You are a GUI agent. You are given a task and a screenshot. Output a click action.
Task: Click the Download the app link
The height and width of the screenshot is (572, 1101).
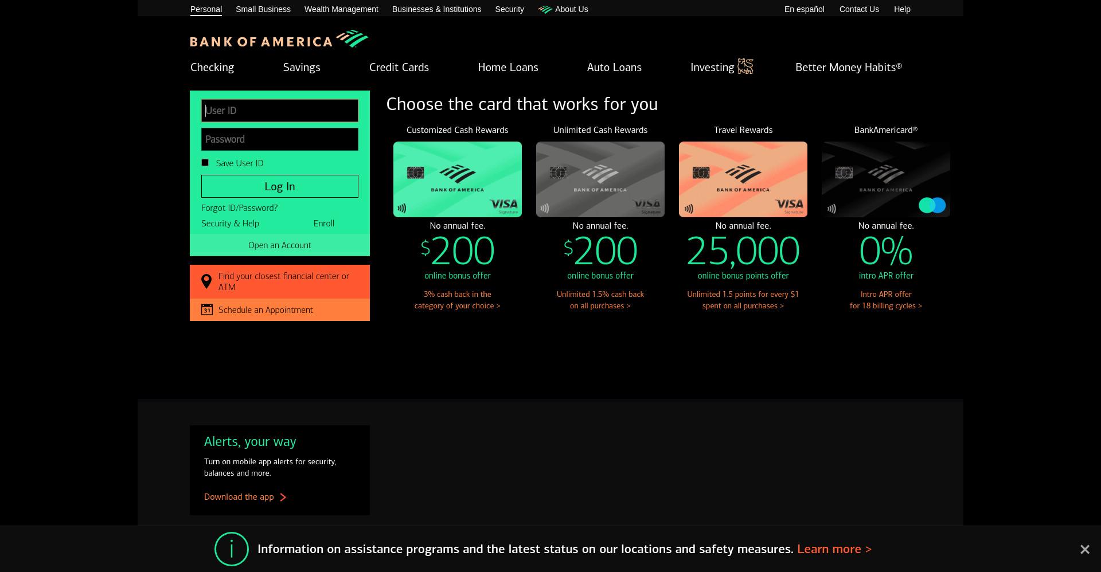tap(239, 497)
